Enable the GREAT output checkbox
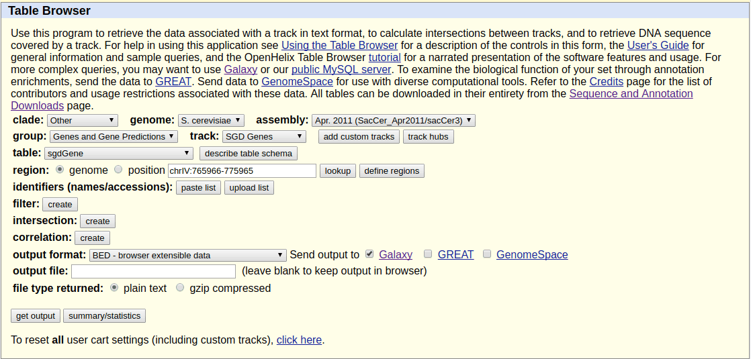The width and height of the screenshot is (751, 359). pos(428,254)
